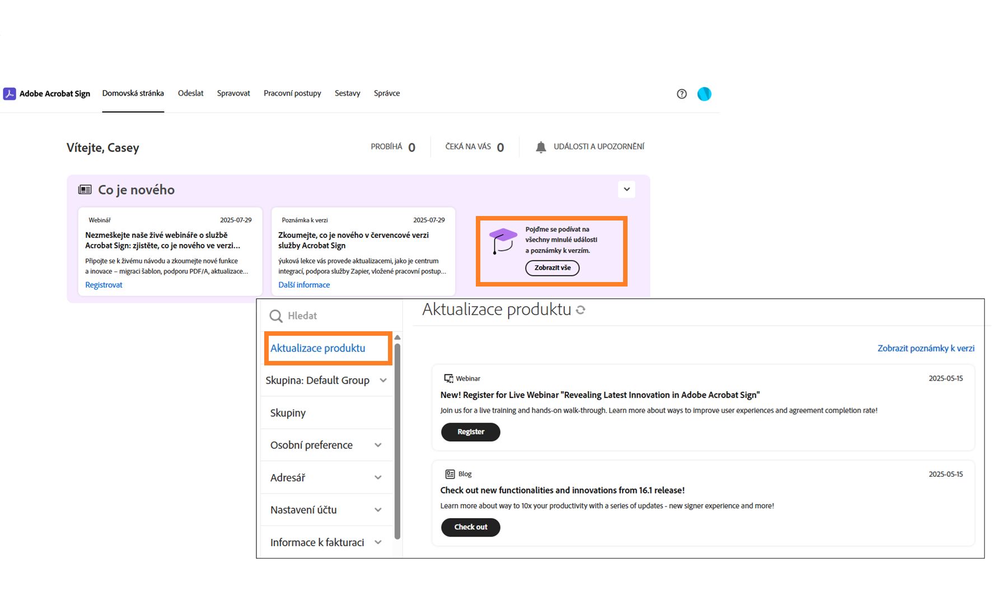Click the Register button for the webinar
This screenshot has width=992, height=615.
(x=471, y=432)
